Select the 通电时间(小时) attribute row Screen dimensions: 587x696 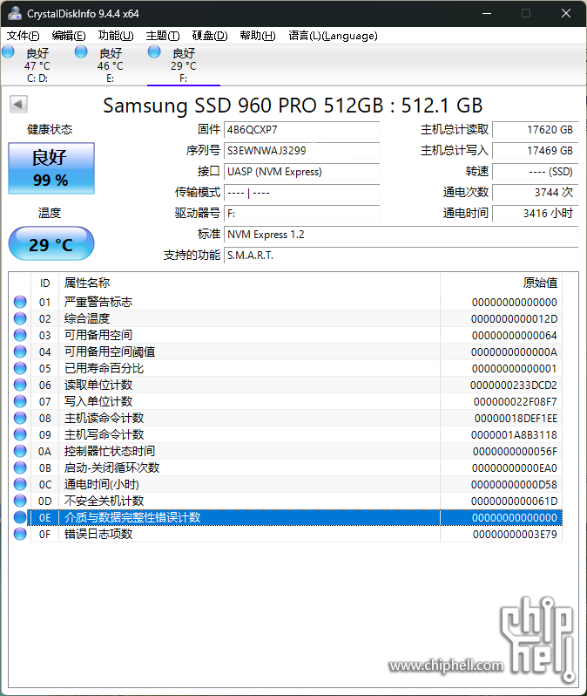coord(286,484)
